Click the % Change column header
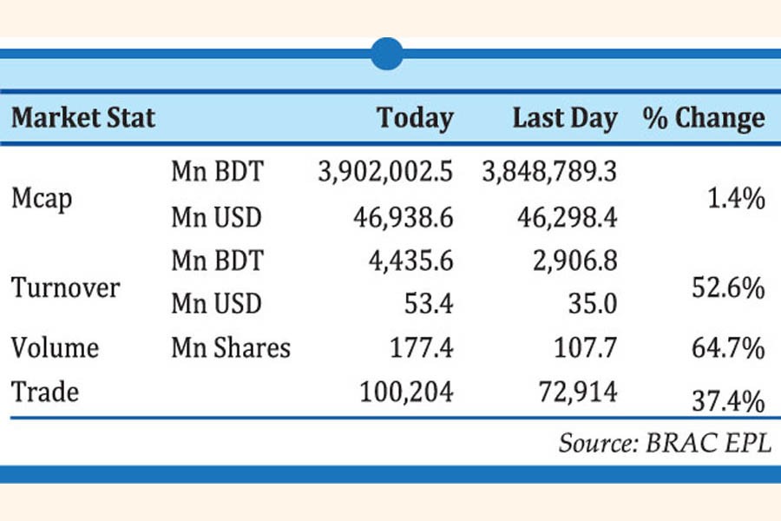The height and width of the screenshot is (521, 781). (704, 118)
